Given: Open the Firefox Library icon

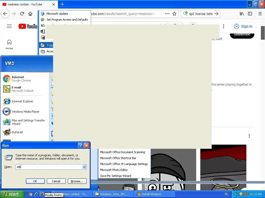Looking at the screenshot, I should (242, 14).
